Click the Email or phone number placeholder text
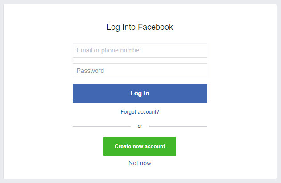281x183 pixels. [x=109, y=50]
